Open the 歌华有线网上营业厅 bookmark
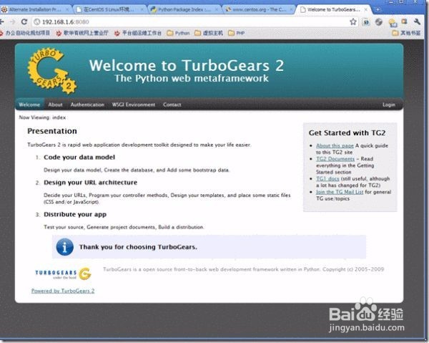 [x=82, y=33]
